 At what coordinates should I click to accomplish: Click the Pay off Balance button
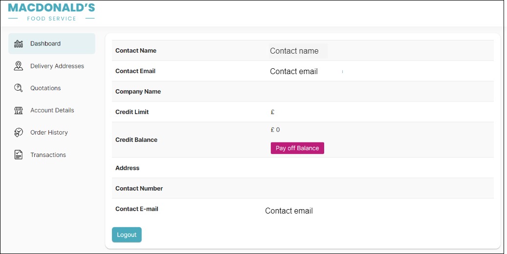click(297, 148)
